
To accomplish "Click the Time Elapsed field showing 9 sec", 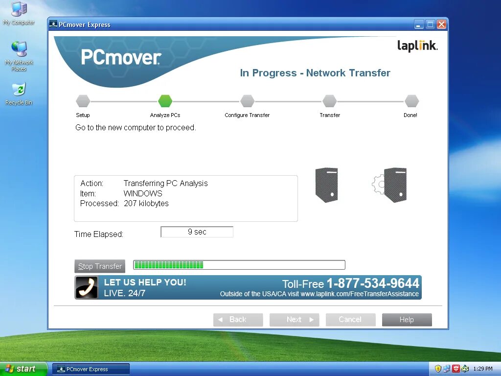I will click(x=197, y=232).
